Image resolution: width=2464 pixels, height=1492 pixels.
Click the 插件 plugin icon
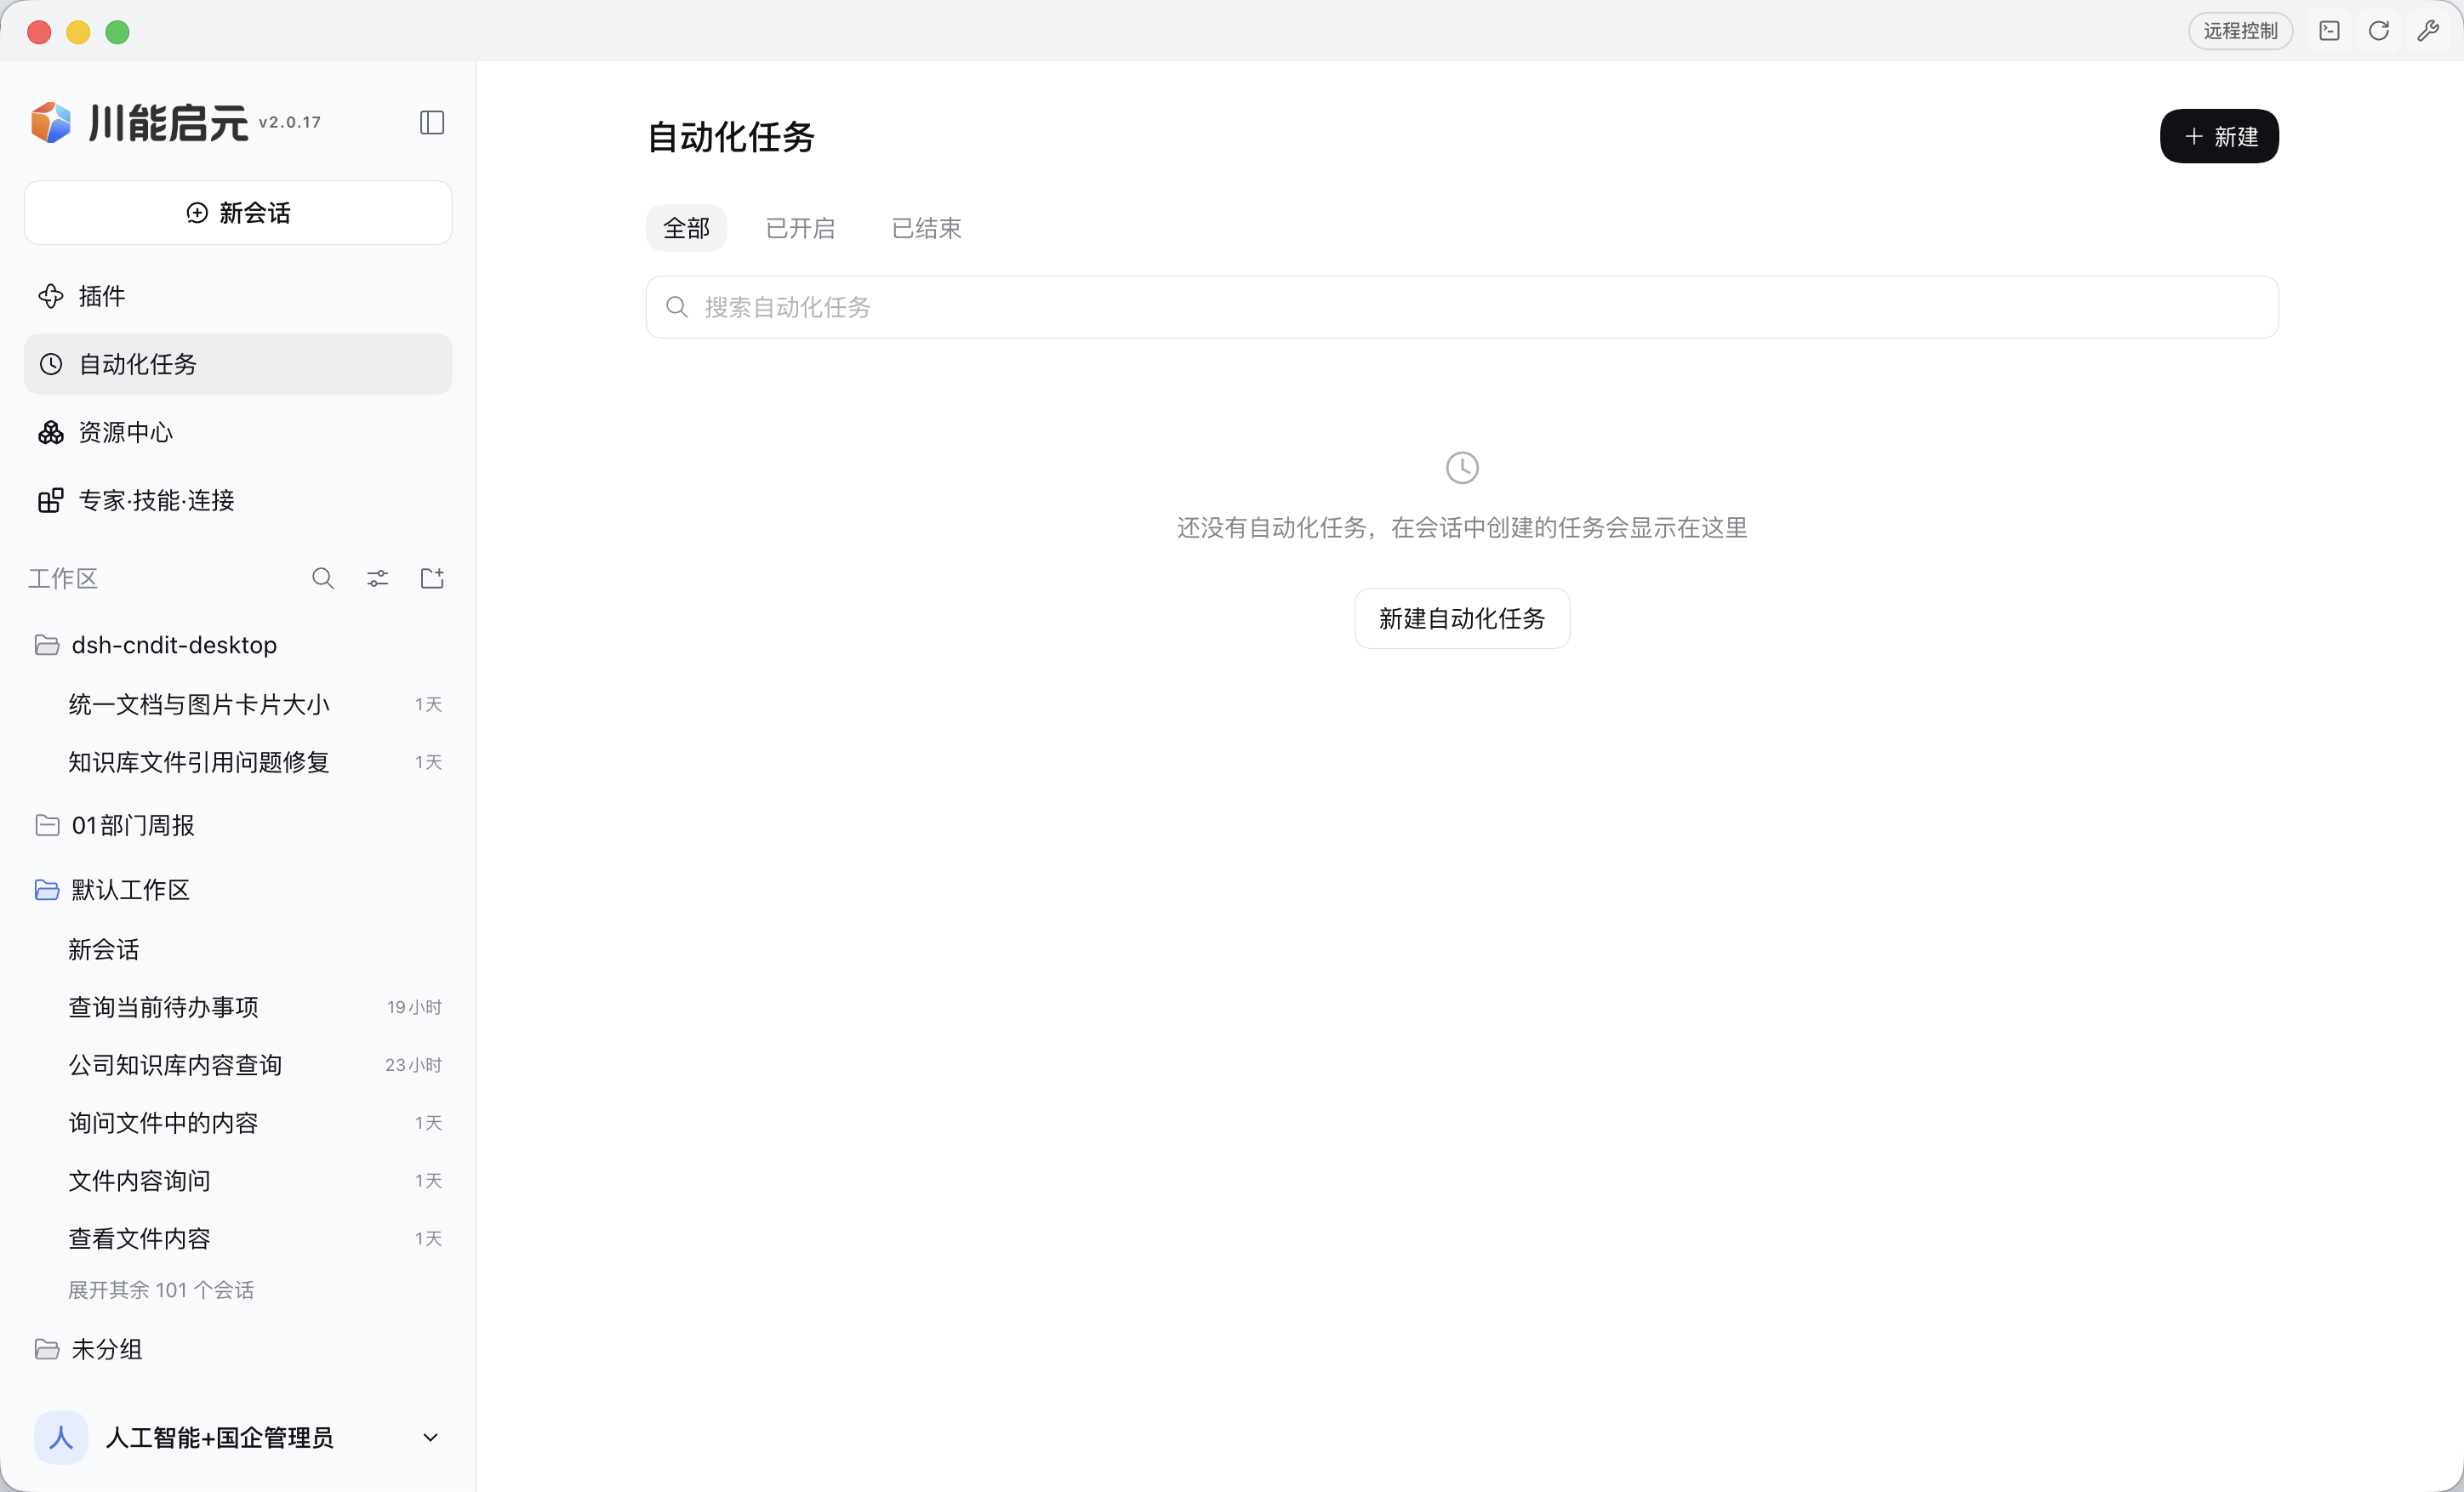click(51, 296)
